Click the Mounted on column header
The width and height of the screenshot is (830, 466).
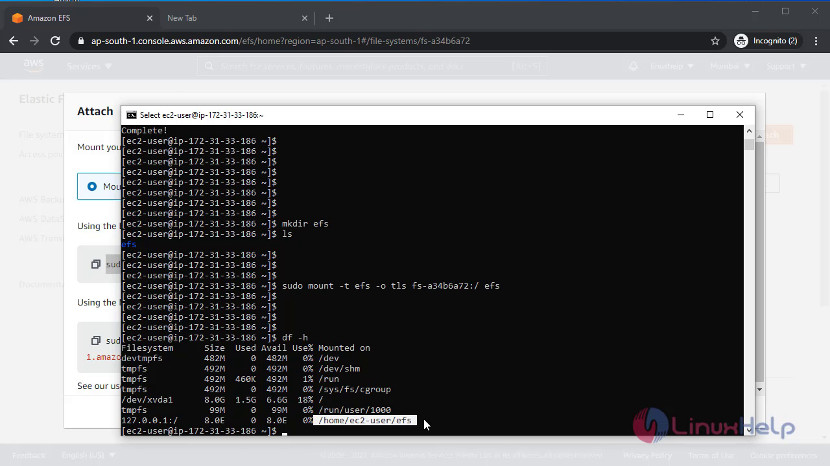(x=344, y=348)
